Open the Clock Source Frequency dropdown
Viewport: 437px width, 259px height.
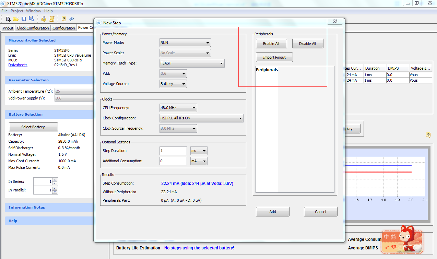coord(178,128)
